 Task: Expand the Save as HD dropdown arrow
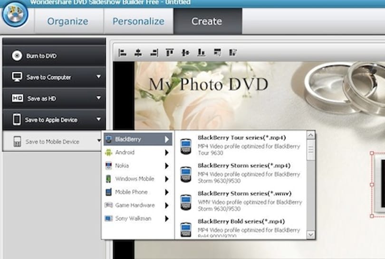pyautogui.click(x=98, y=98)
